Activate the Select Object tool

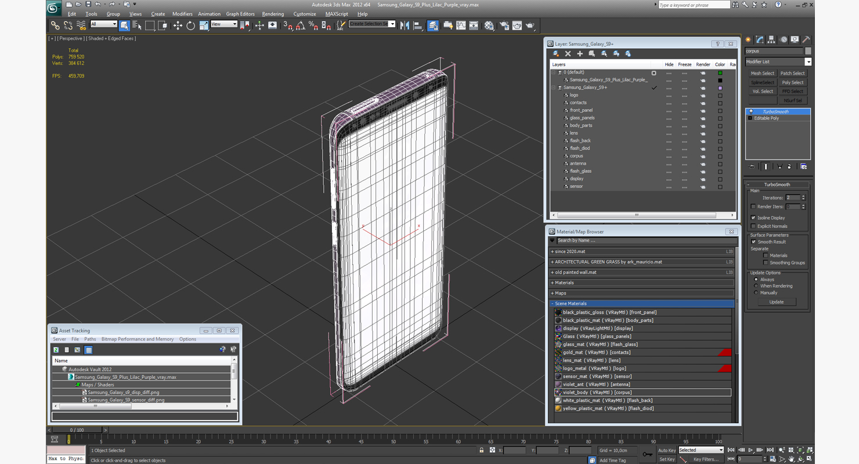point(124,26)
